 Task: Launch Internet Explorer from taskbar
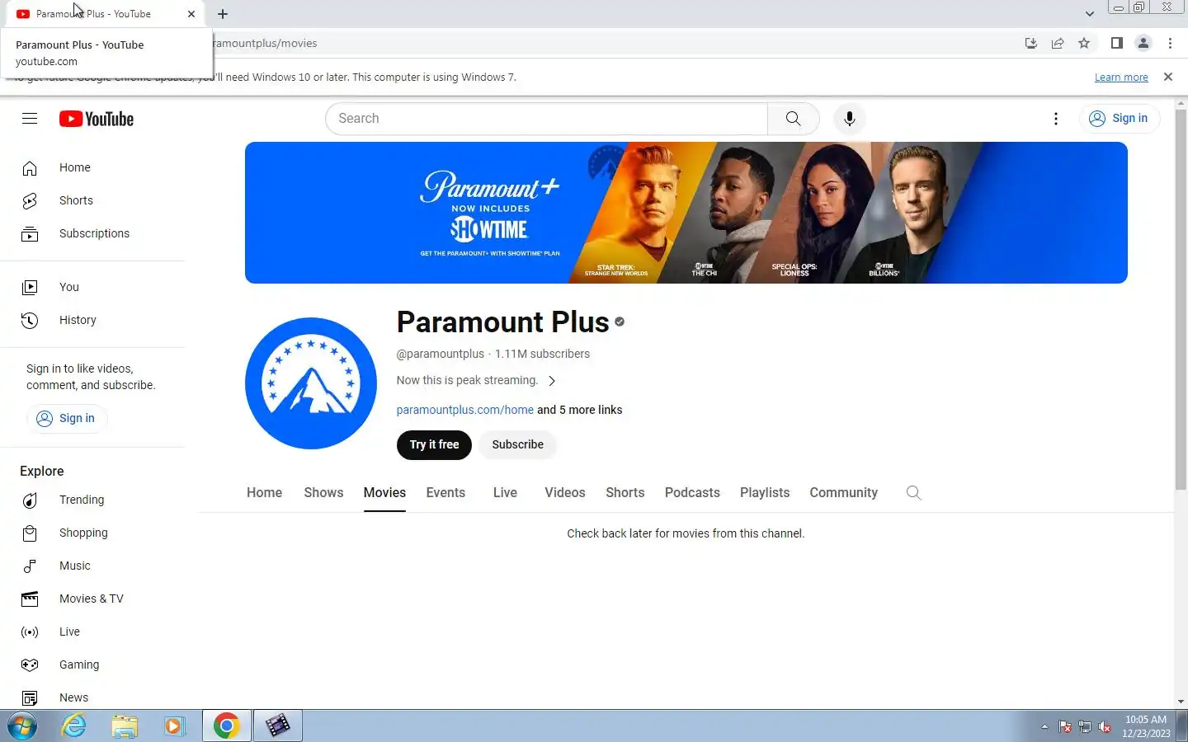click(74, 726)
